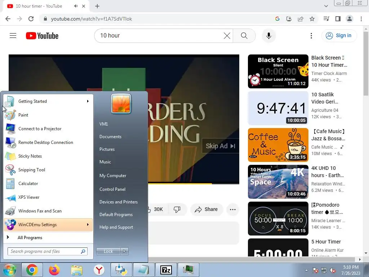This screenshot has width=369, height=277.
Task: Open Chrome's three-dot menu
Action: pyautogui.click(x=361, y=19)
